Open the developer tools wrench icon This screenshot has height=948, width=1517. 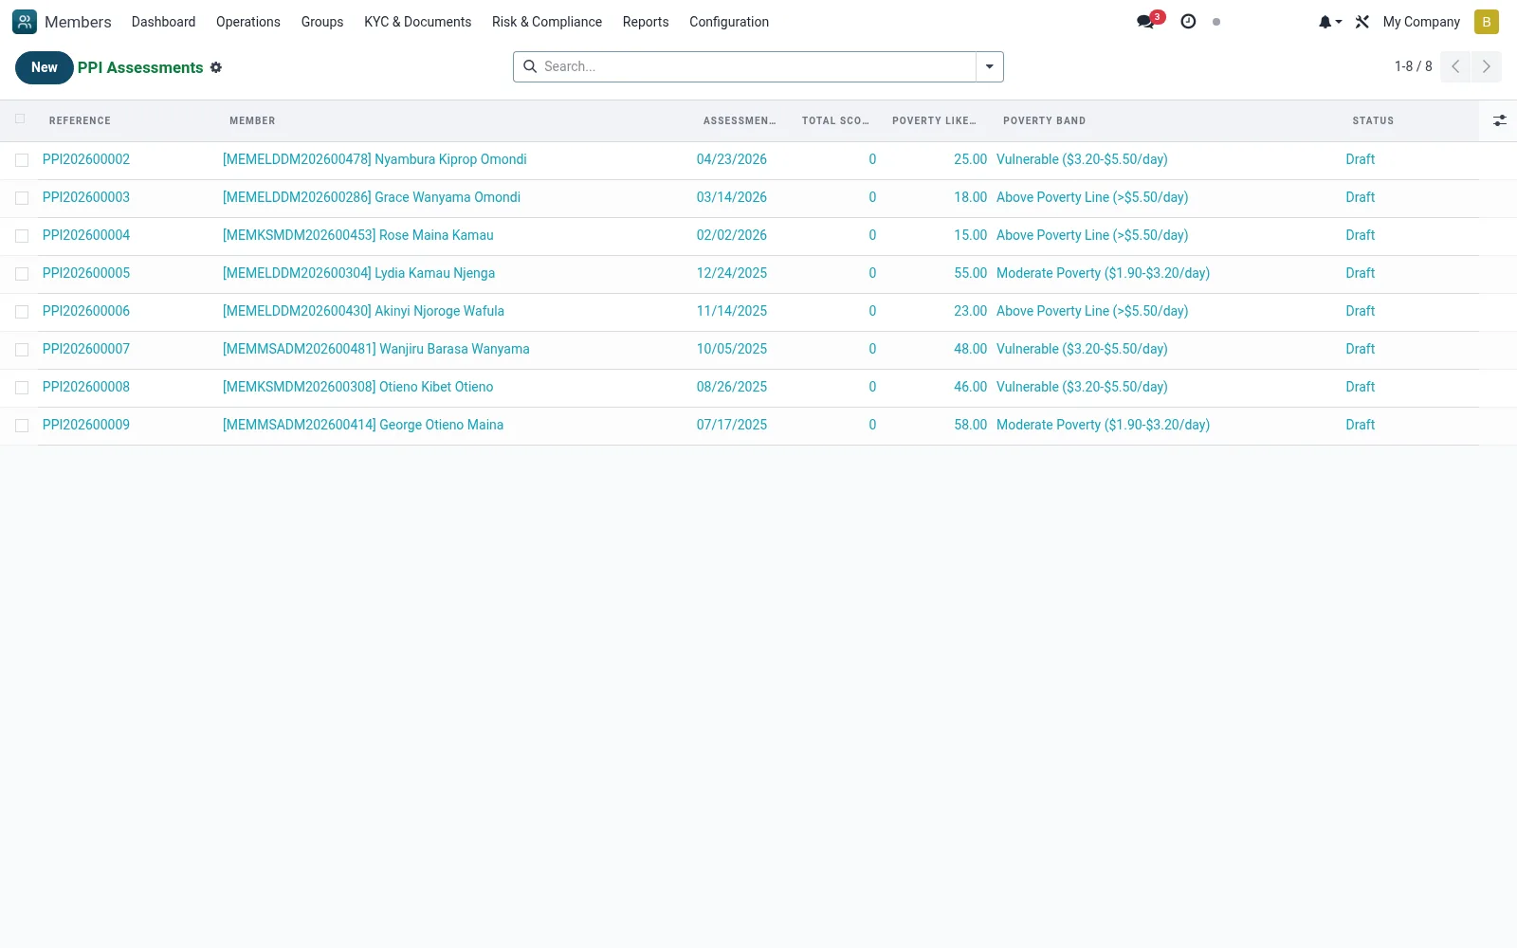pos(1362,22)
